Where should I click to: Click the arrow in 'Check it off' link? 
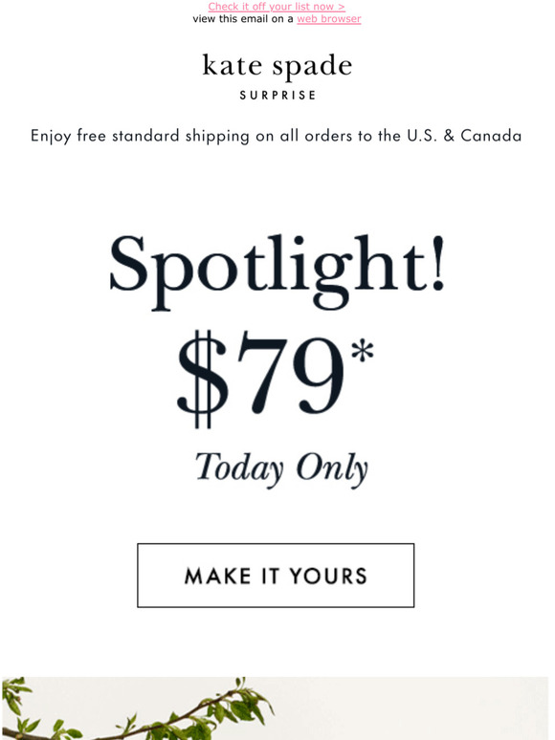pos(341,7)
